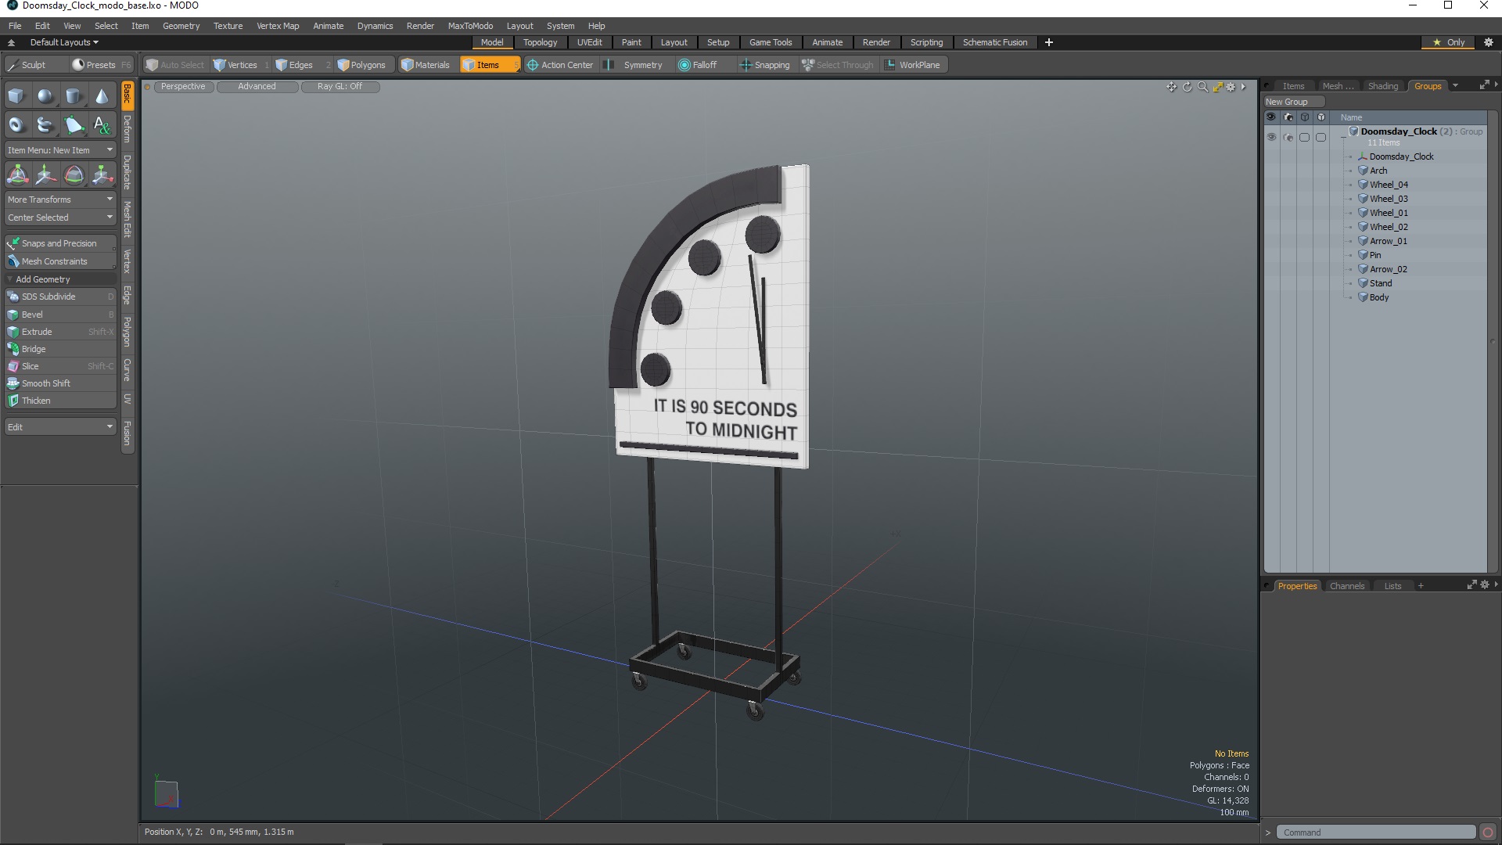Click the viewport zoom magnifier icon
Viewport: 1502px width, 845px height.
pyautogui.click(x=1202, y=87)
